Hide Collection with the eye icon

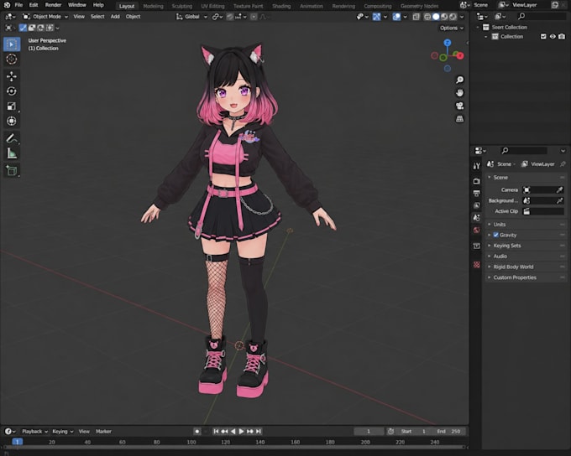point(553,36)
